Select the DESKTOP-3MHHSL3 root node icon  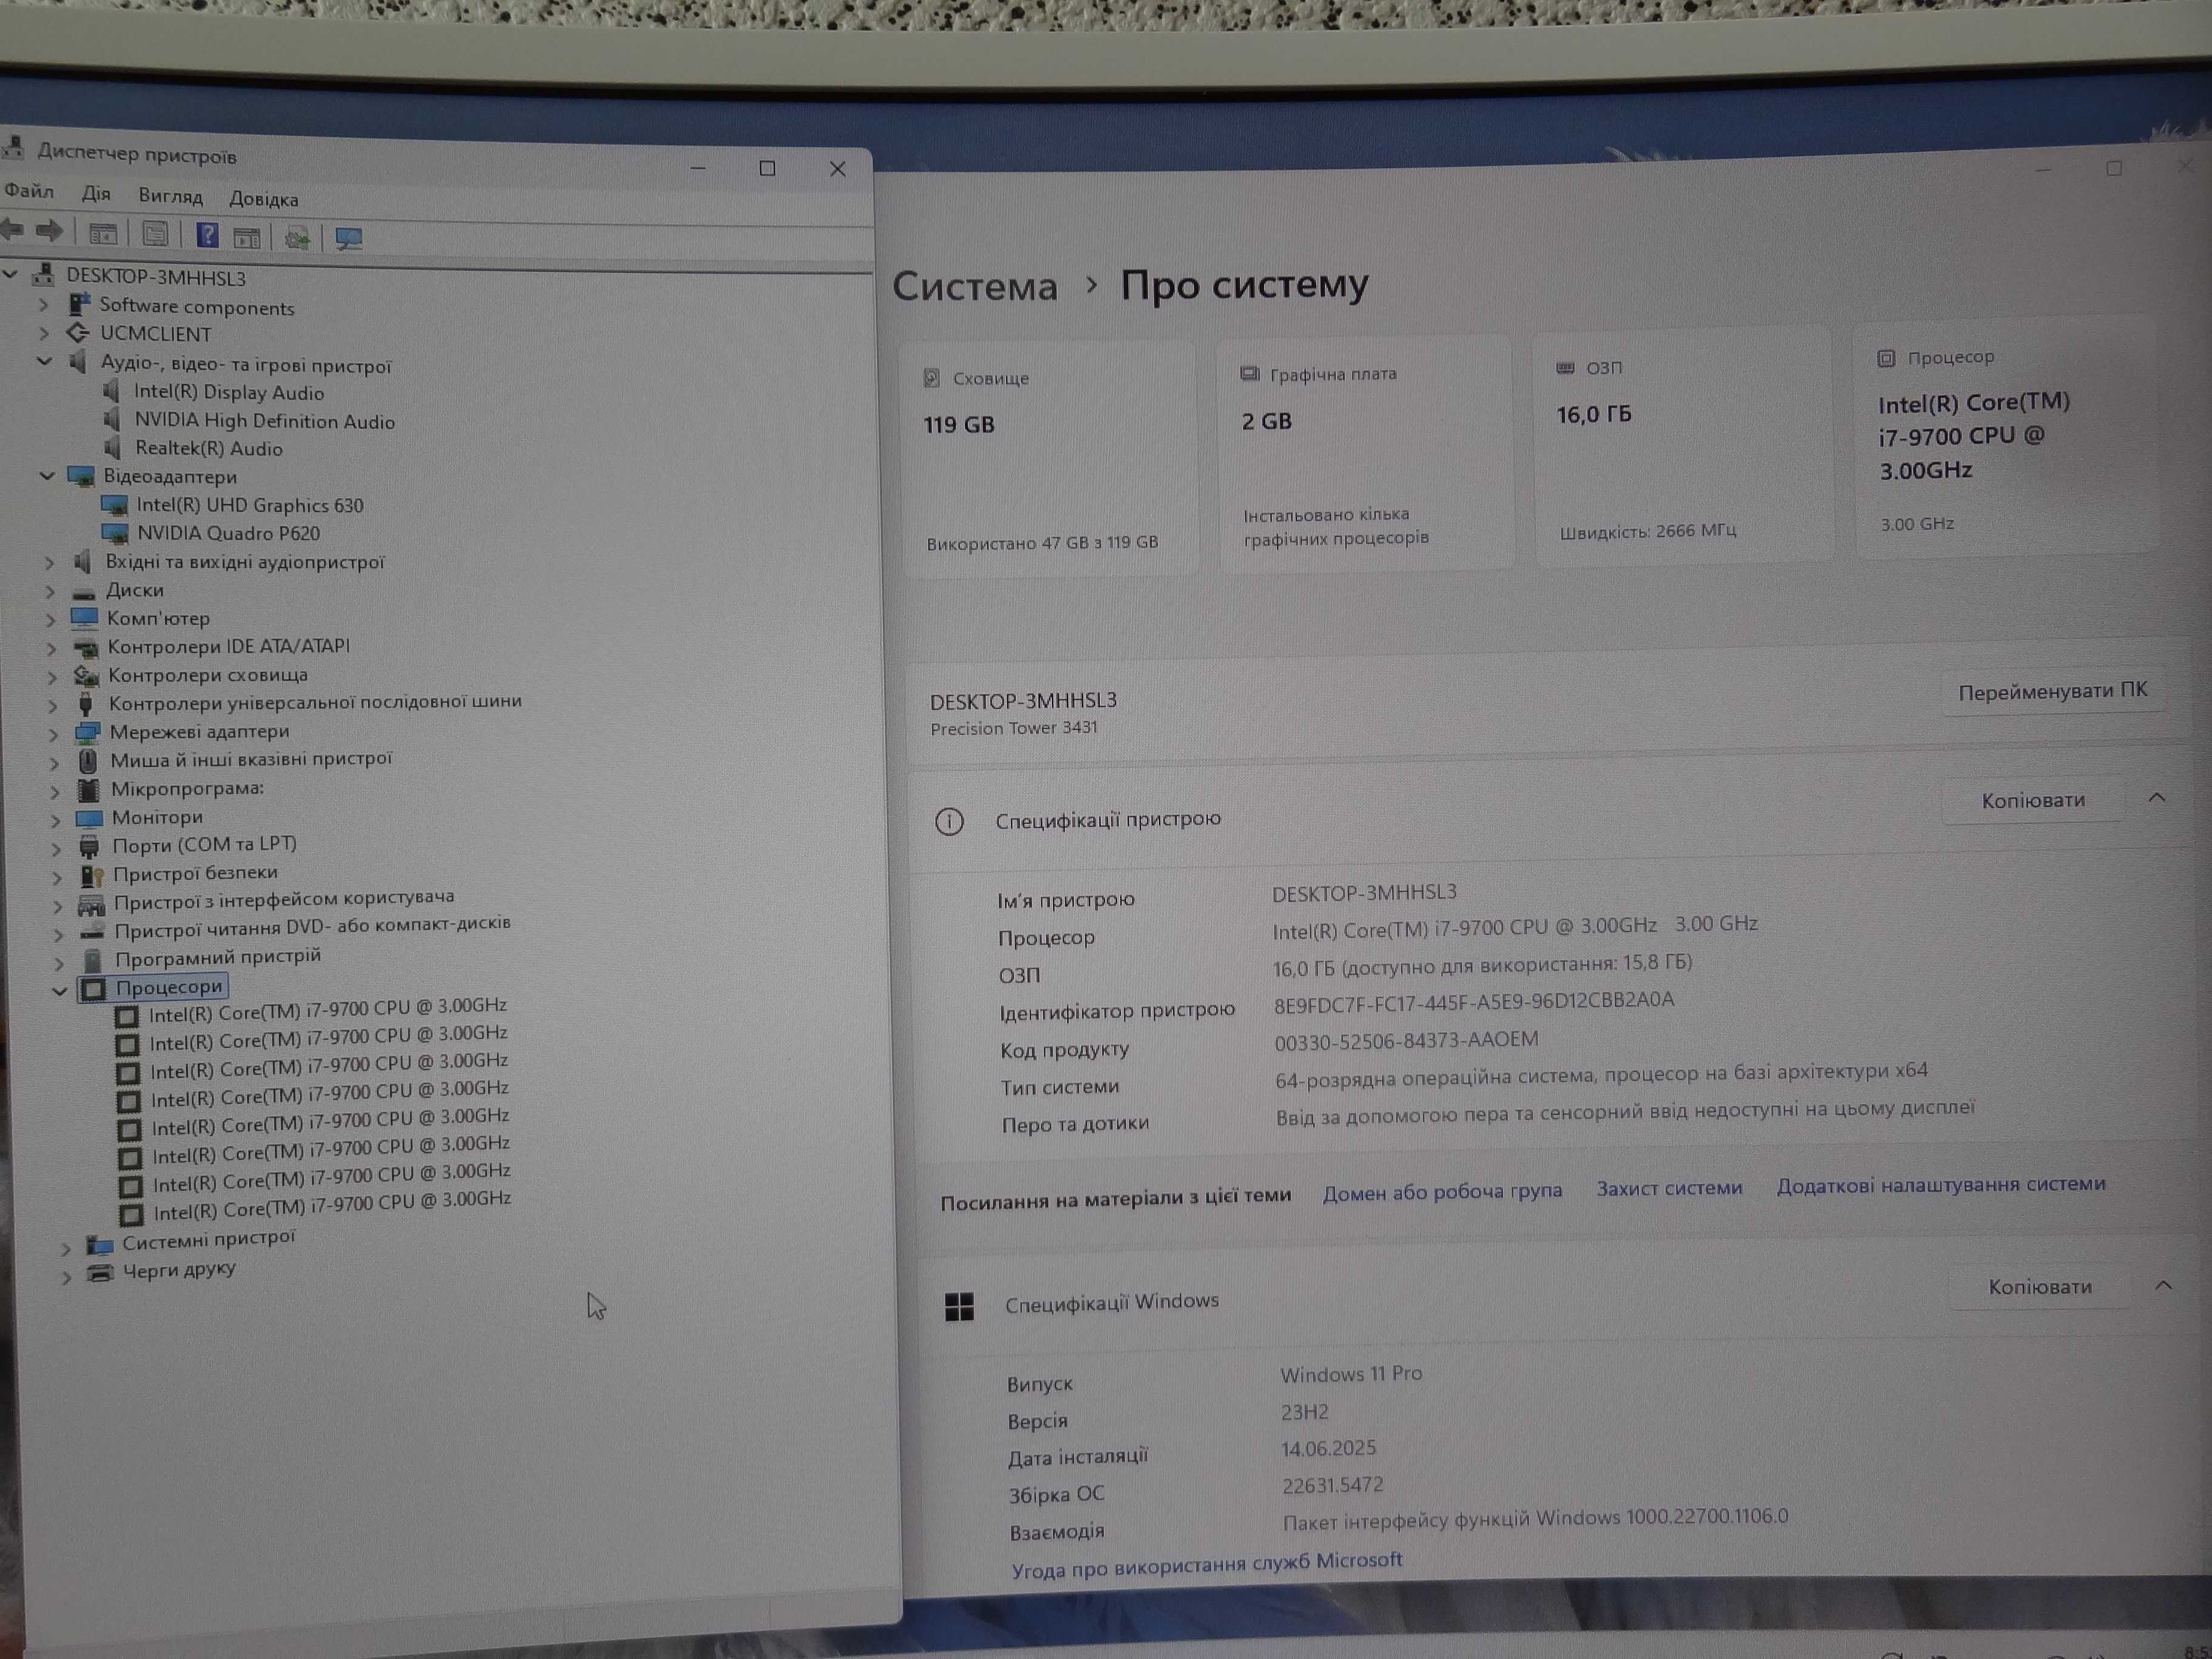point(43,275)
